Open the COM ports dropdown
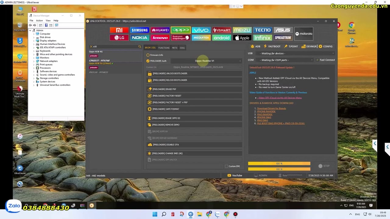 tap(285, 60)
